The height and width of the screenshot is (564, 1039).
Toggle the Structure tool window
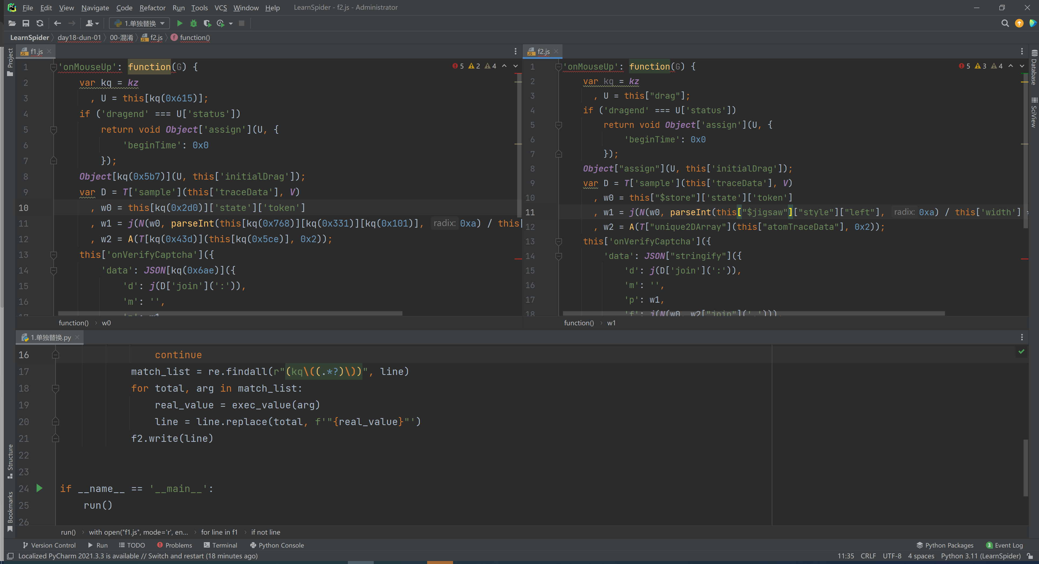pos(10,462)
